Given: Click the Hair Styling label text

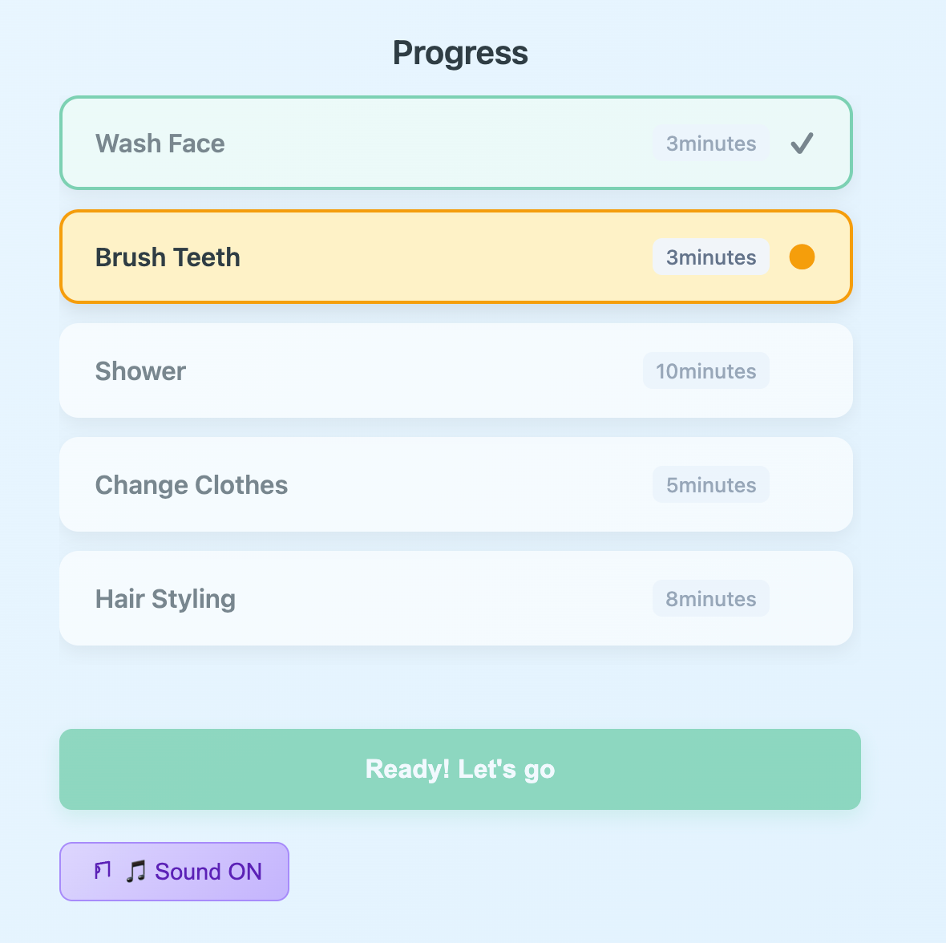Looking at the screenshot, I should point(165,599).
